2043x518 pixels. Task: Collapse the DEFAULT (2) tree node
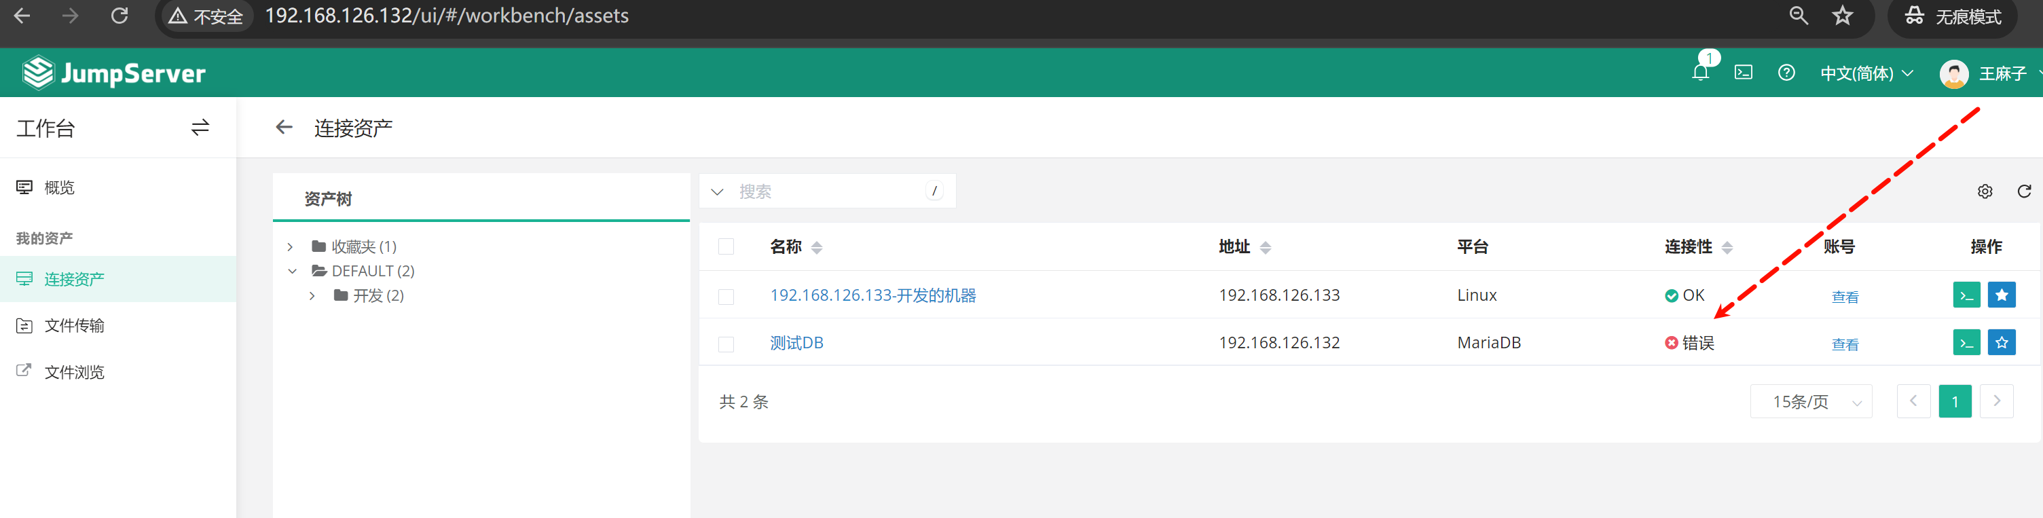(x=292, y=272)
